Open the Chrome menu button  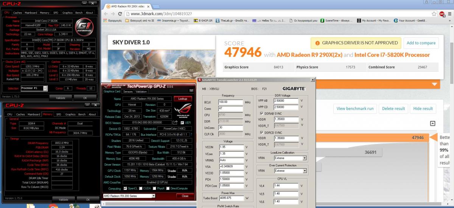(x=449, y=14)
